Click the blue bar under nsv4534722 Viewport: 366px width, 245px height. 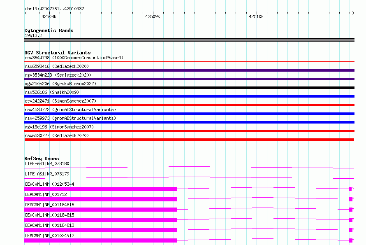189,114
